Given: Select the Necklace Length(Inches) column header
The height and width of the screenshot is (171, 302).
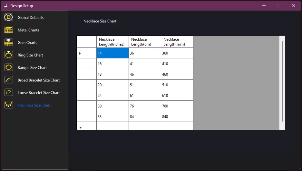Looking at the screenshot, I should tap(112, 42).
